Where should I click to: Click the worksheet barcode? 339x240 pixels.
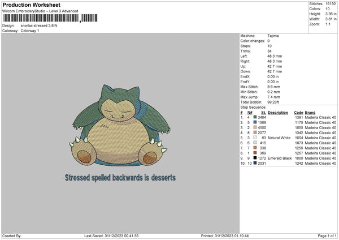click(x=50, y=18)
